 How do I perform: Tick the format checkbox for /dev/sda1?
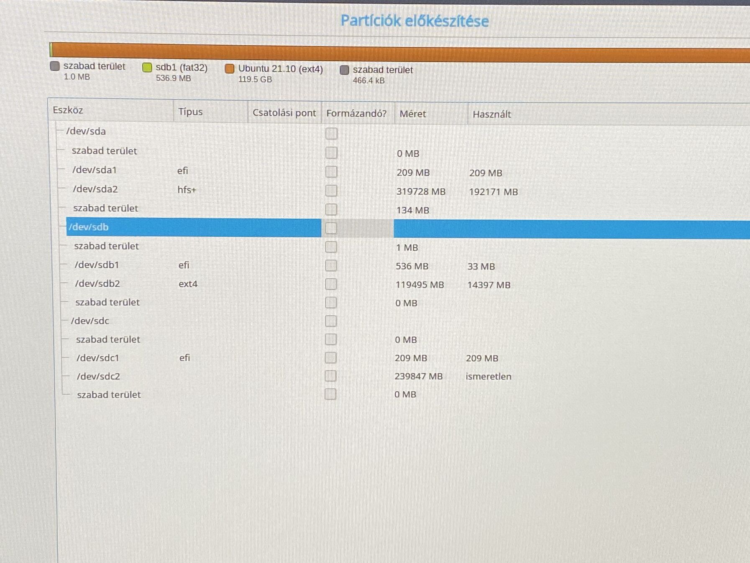[x=331, y=172]
